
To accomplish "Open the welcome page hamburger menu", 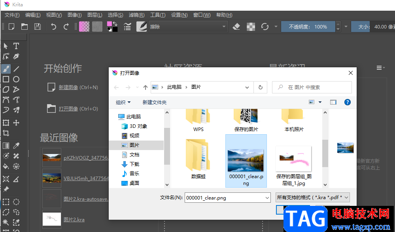I will coord(380,68).
